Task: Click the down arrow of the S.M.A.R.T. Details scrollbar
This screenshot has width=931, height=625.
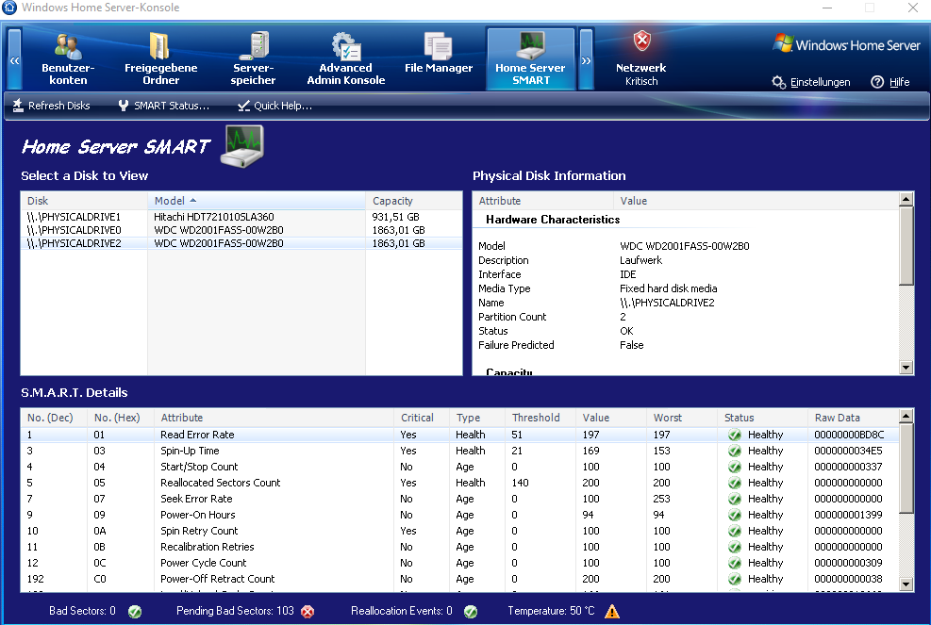Action: (906, 584)
